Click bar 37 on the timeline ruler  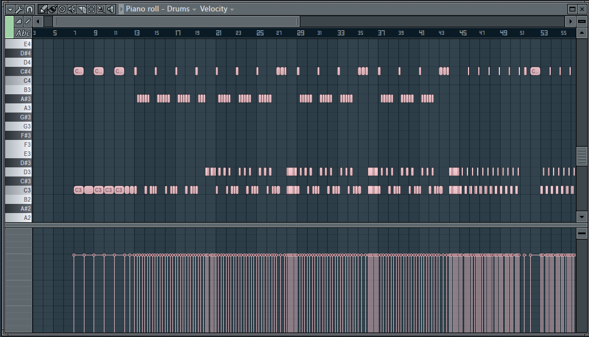coord(381,33)
